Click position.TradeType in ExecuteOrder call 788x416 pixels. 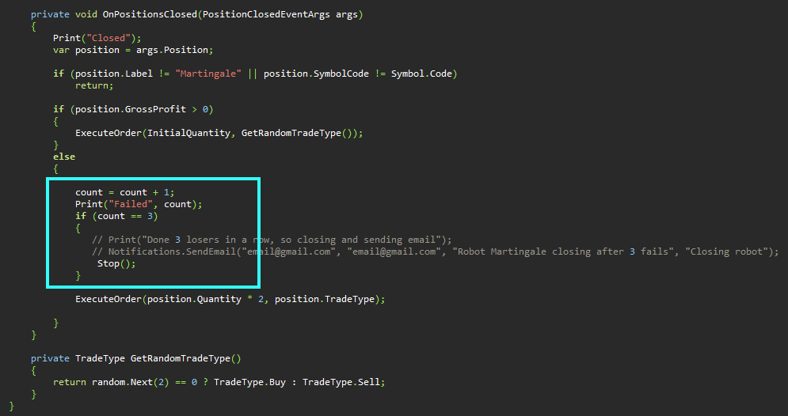tap(324, 299)
